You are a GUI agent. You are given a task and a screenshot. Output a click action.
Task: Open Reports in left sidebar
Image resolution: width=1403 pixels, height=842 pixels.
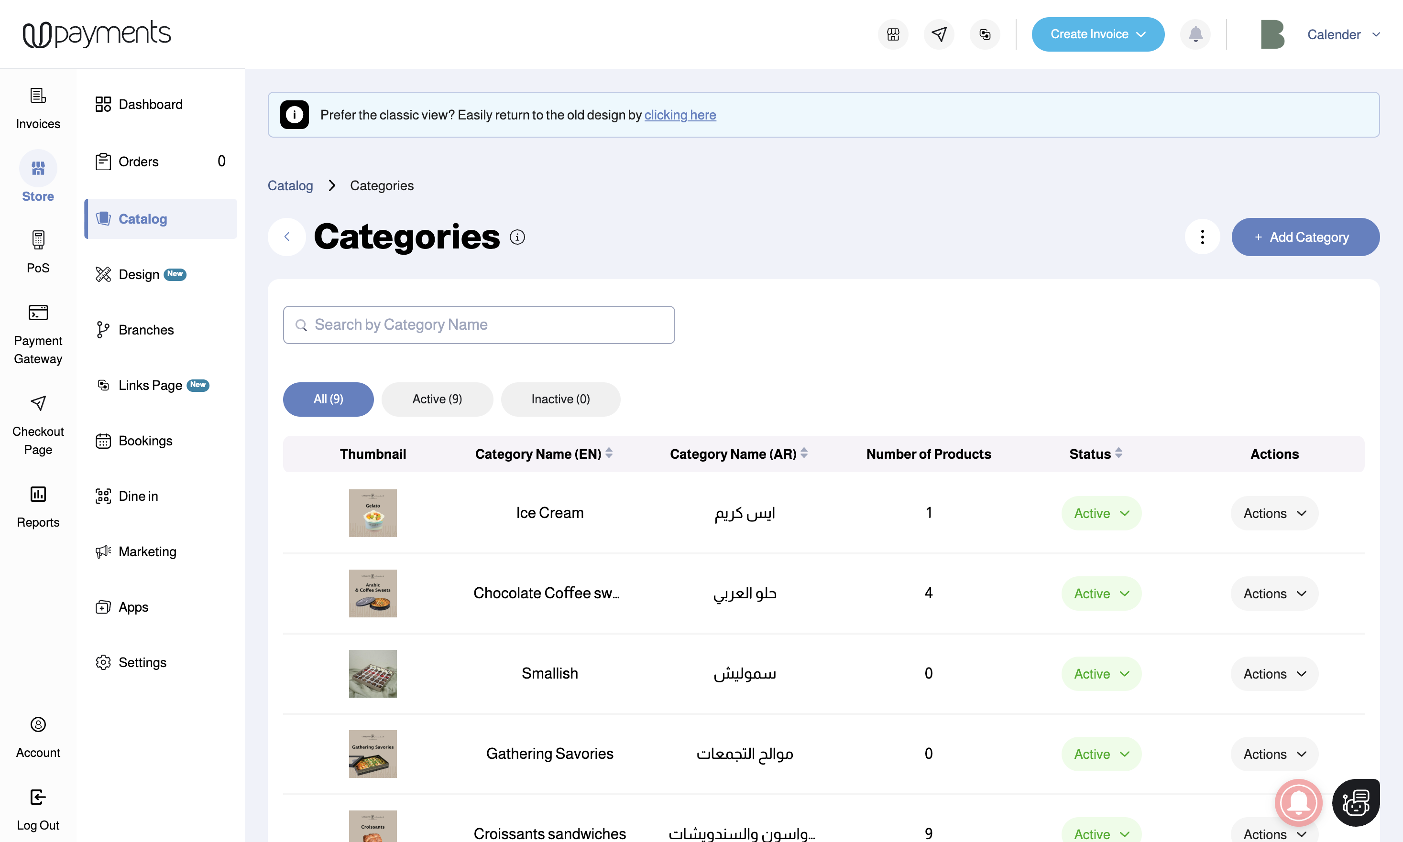(38, 506)
